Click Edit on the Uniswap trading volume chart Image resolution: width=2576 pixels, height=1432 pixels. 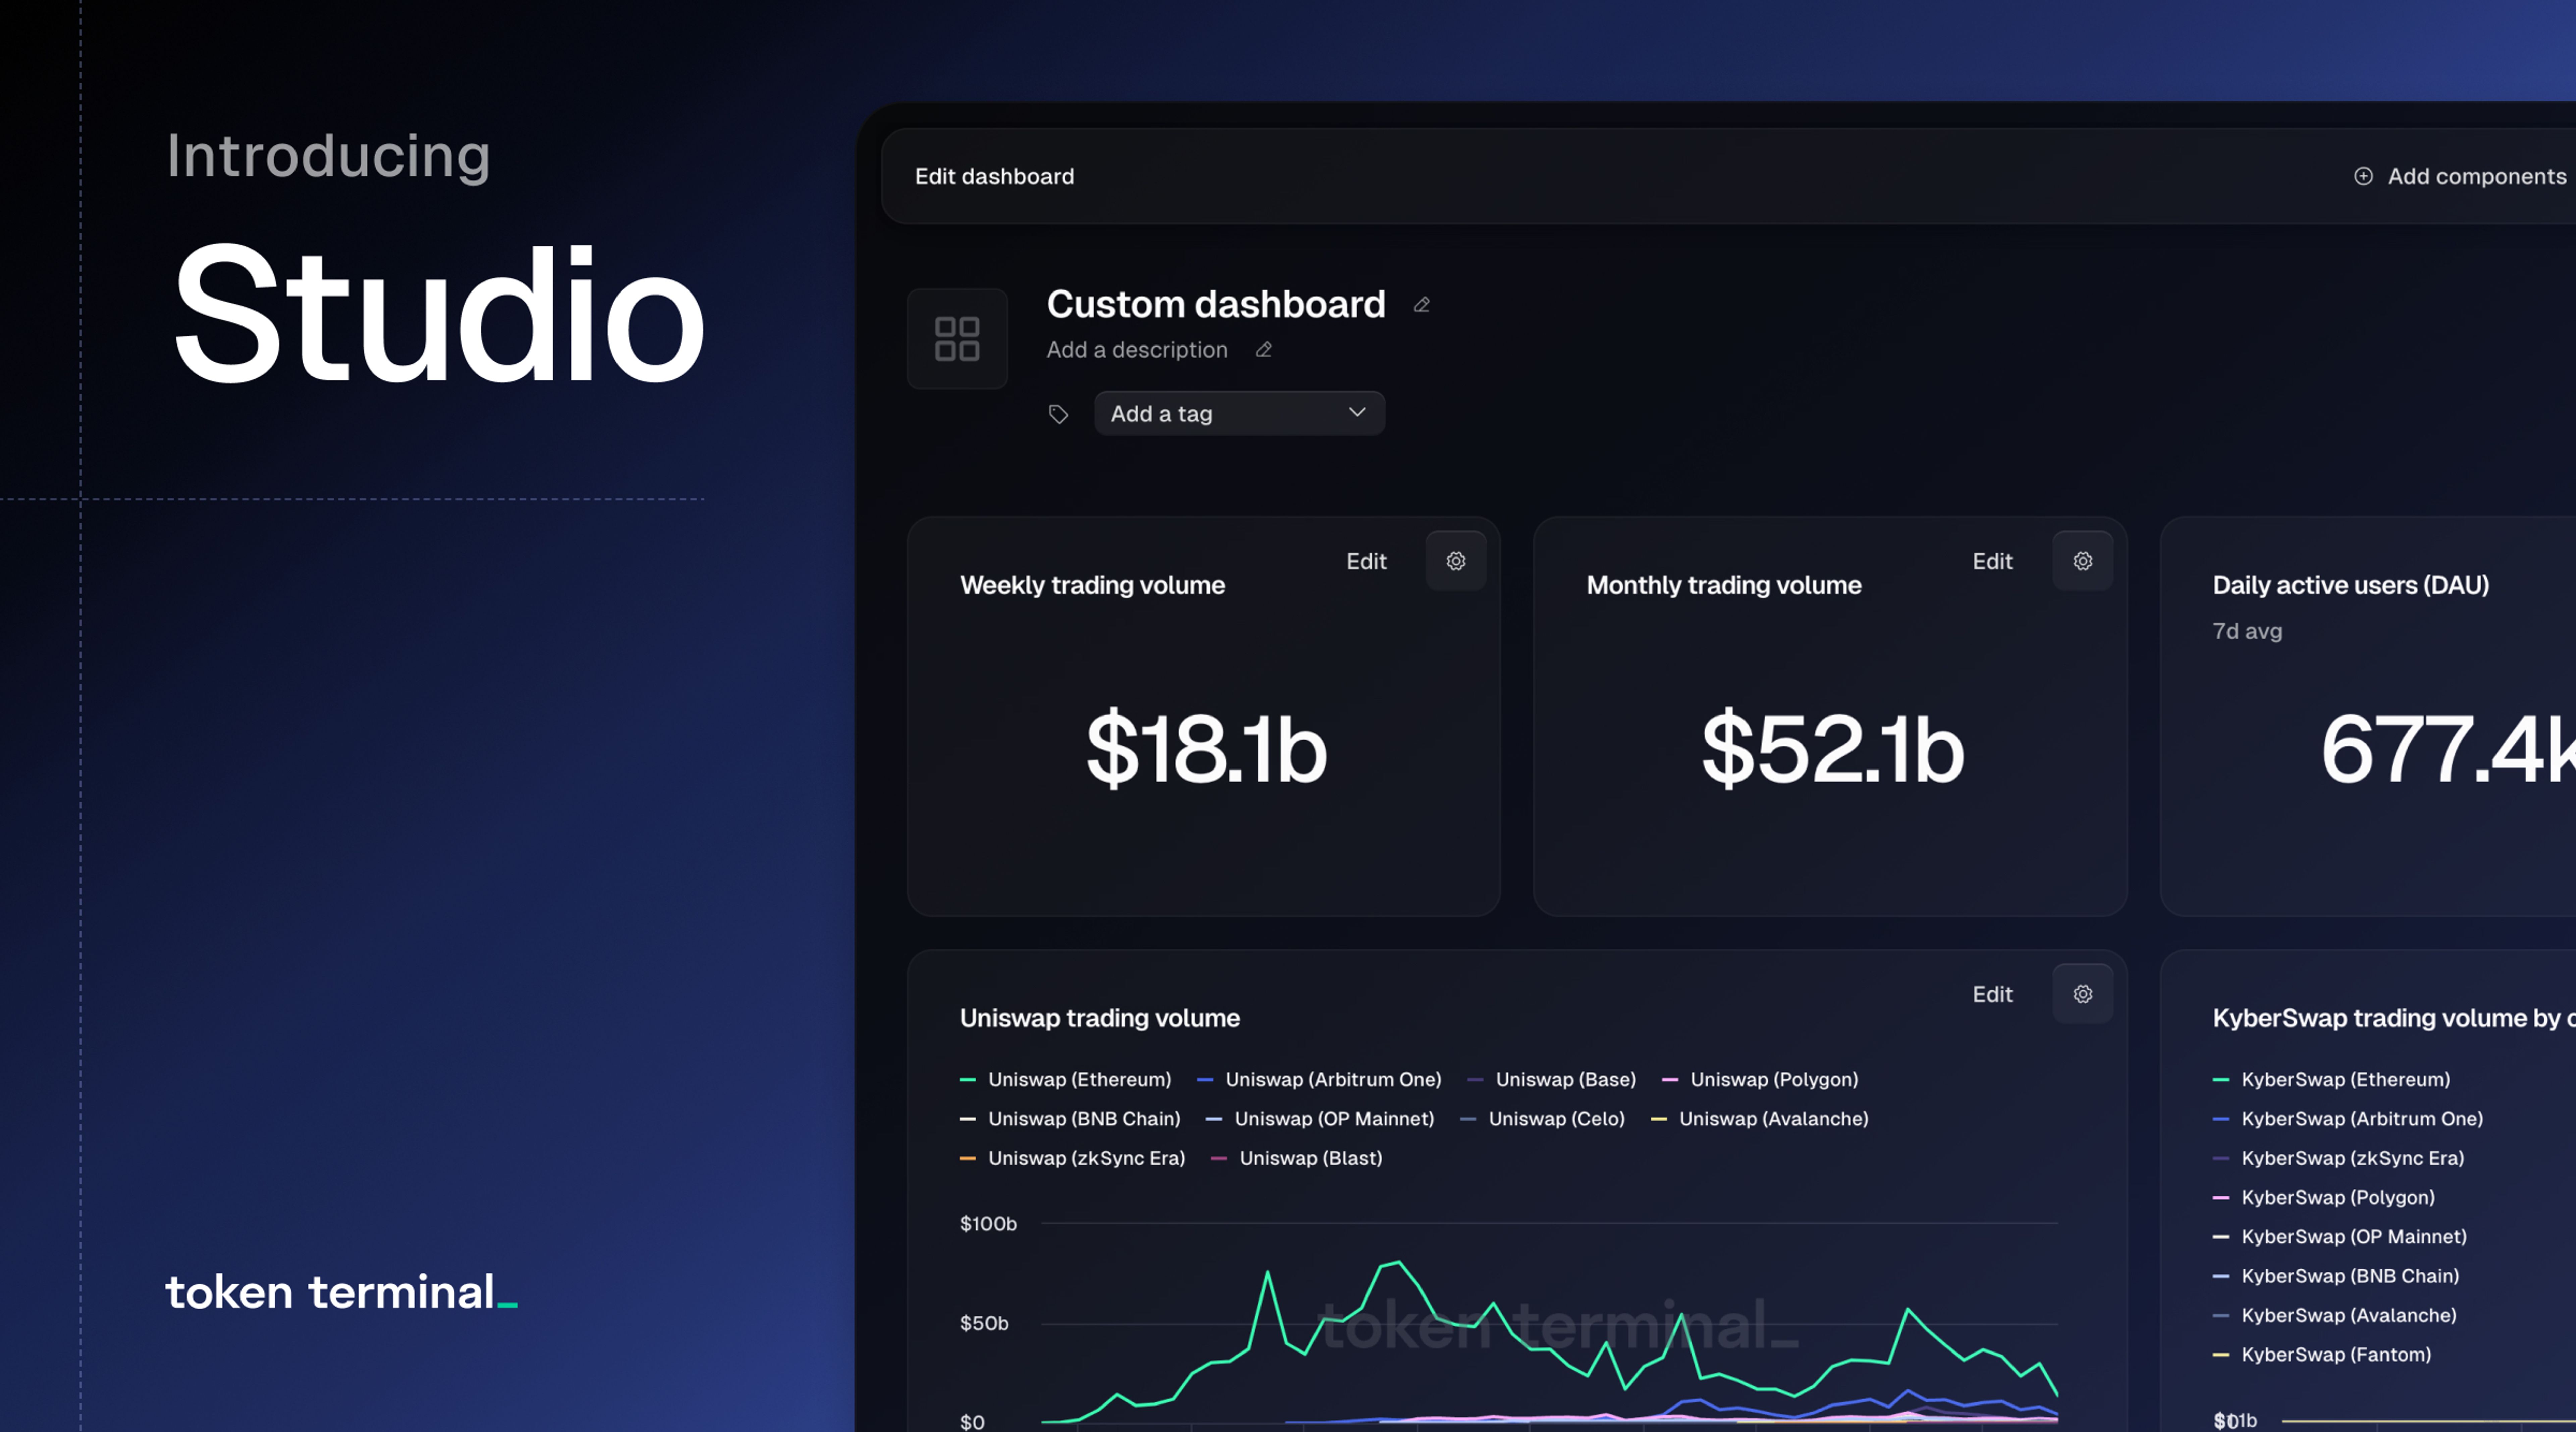1992,994
